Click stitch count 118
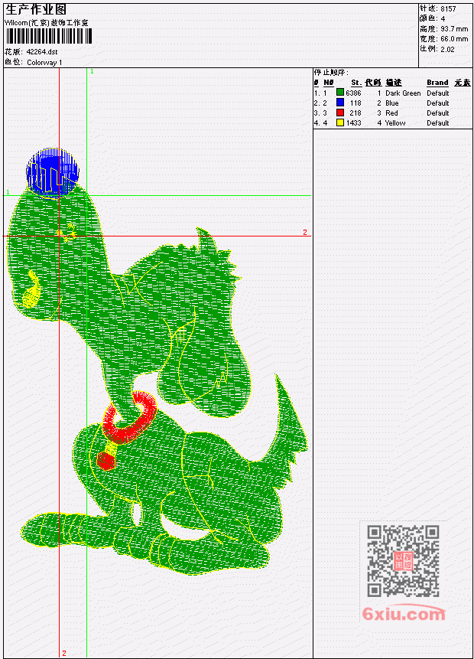474x659 pixels. click(x=355, y=103)
